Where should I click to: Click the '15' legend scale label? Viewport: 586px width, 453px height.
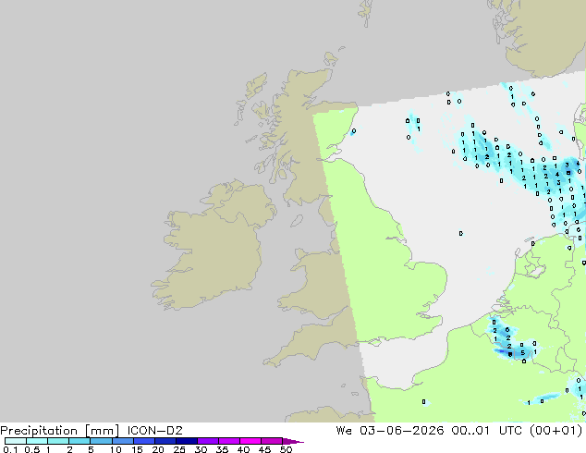point(137,449)
